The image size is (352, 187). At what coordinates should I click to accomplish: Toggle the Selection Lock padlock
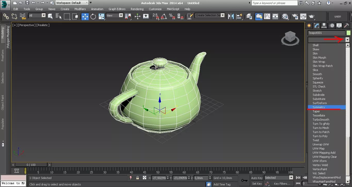[x=137, y=178]
